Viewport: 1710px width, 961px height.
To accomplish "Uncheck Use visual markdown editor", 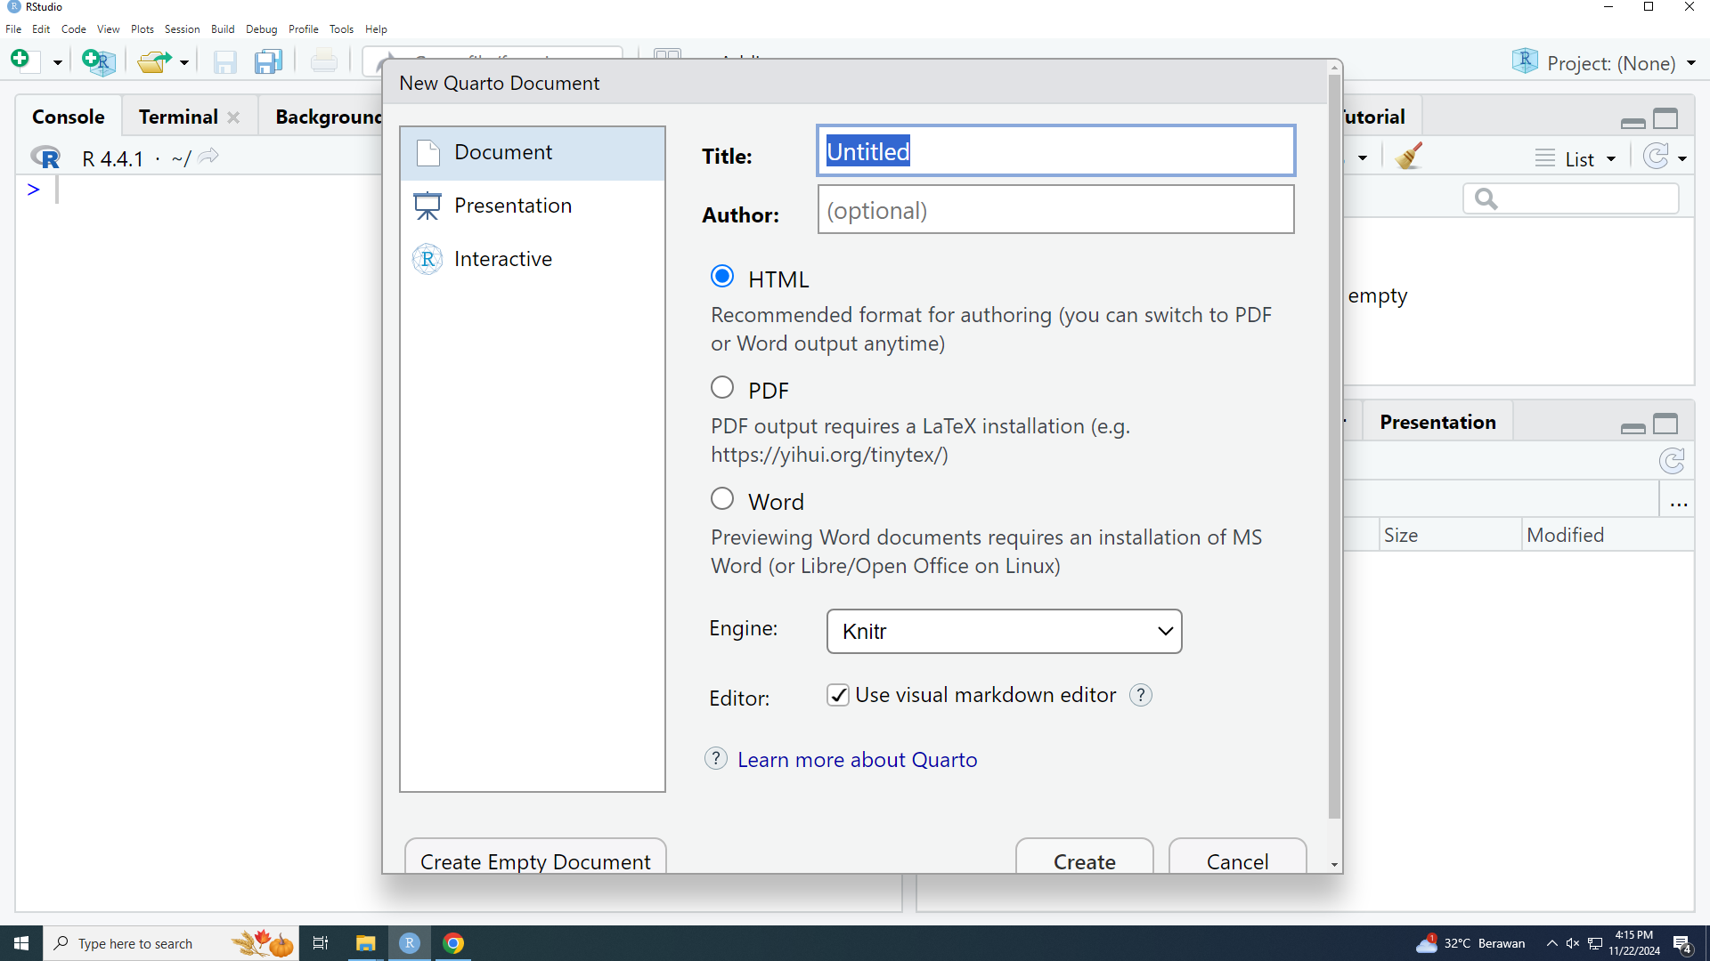I will [838, 695].
